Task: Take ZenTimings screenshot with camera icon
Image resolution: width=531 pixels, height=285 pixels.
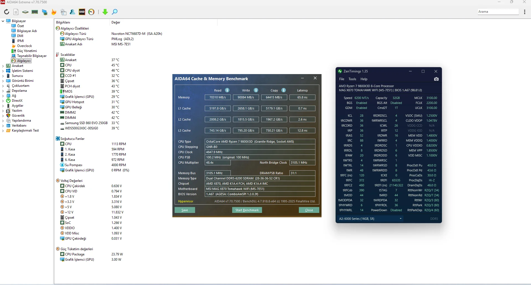Action: (436, 79)
